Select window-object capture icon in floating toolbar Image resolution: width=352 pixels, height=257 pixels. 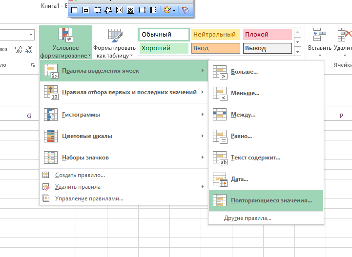coord(86,10)
